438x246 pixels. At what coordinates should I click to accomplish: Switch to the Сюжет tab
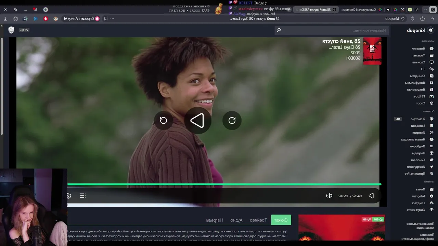click(x=281, y=220)
